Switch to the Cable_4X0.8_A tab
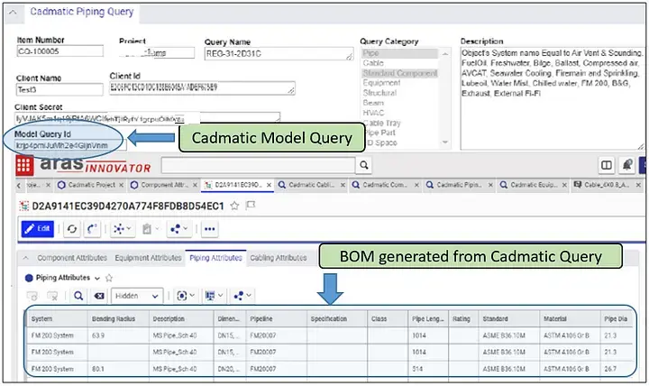Image resolution: width=649 pixels, height=386 pixels. [606, 185]
